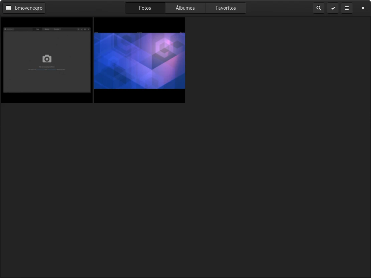Click miniature header bar in first thumbnail

point(47,29)
